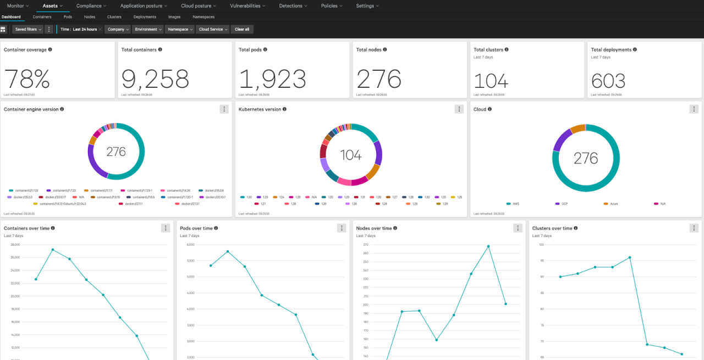Expand the Application posture menu
This screenshot has width=704, height=360.
(x=144, y=6)
